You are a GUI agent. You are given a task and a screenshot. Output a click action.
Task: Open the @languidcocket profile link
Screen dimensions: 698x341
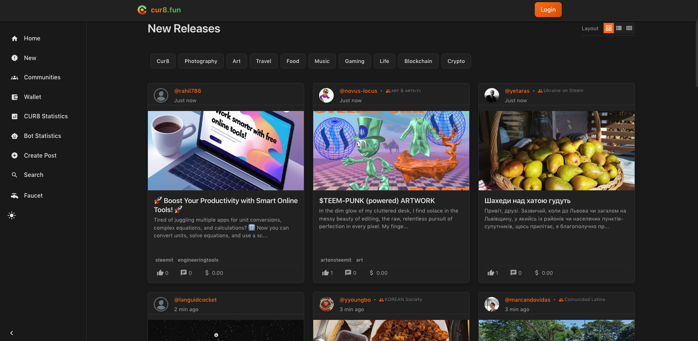pos(195,300)
